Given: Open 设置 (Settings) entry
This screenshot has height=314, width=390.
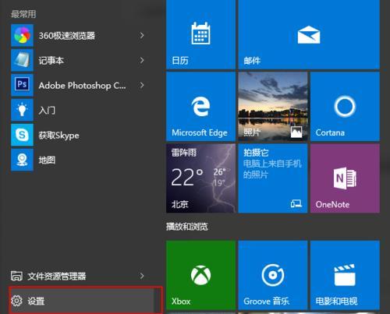Looking at the screenshot, I should (82, 301).
